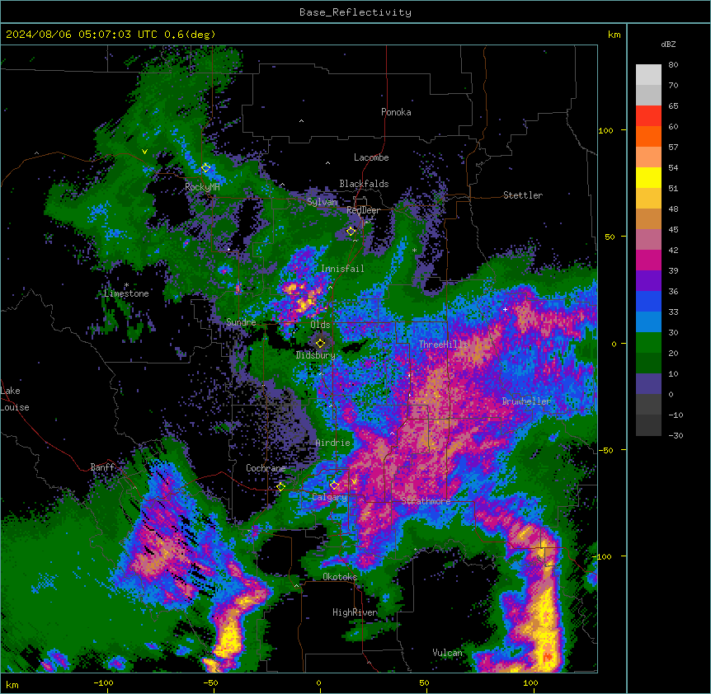Click the Vulcan town label

coord(448,653)
